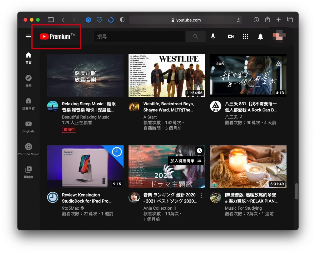Open the Safari privacy report shield
This screenshot has width=316, height=253.
(122, 20)
